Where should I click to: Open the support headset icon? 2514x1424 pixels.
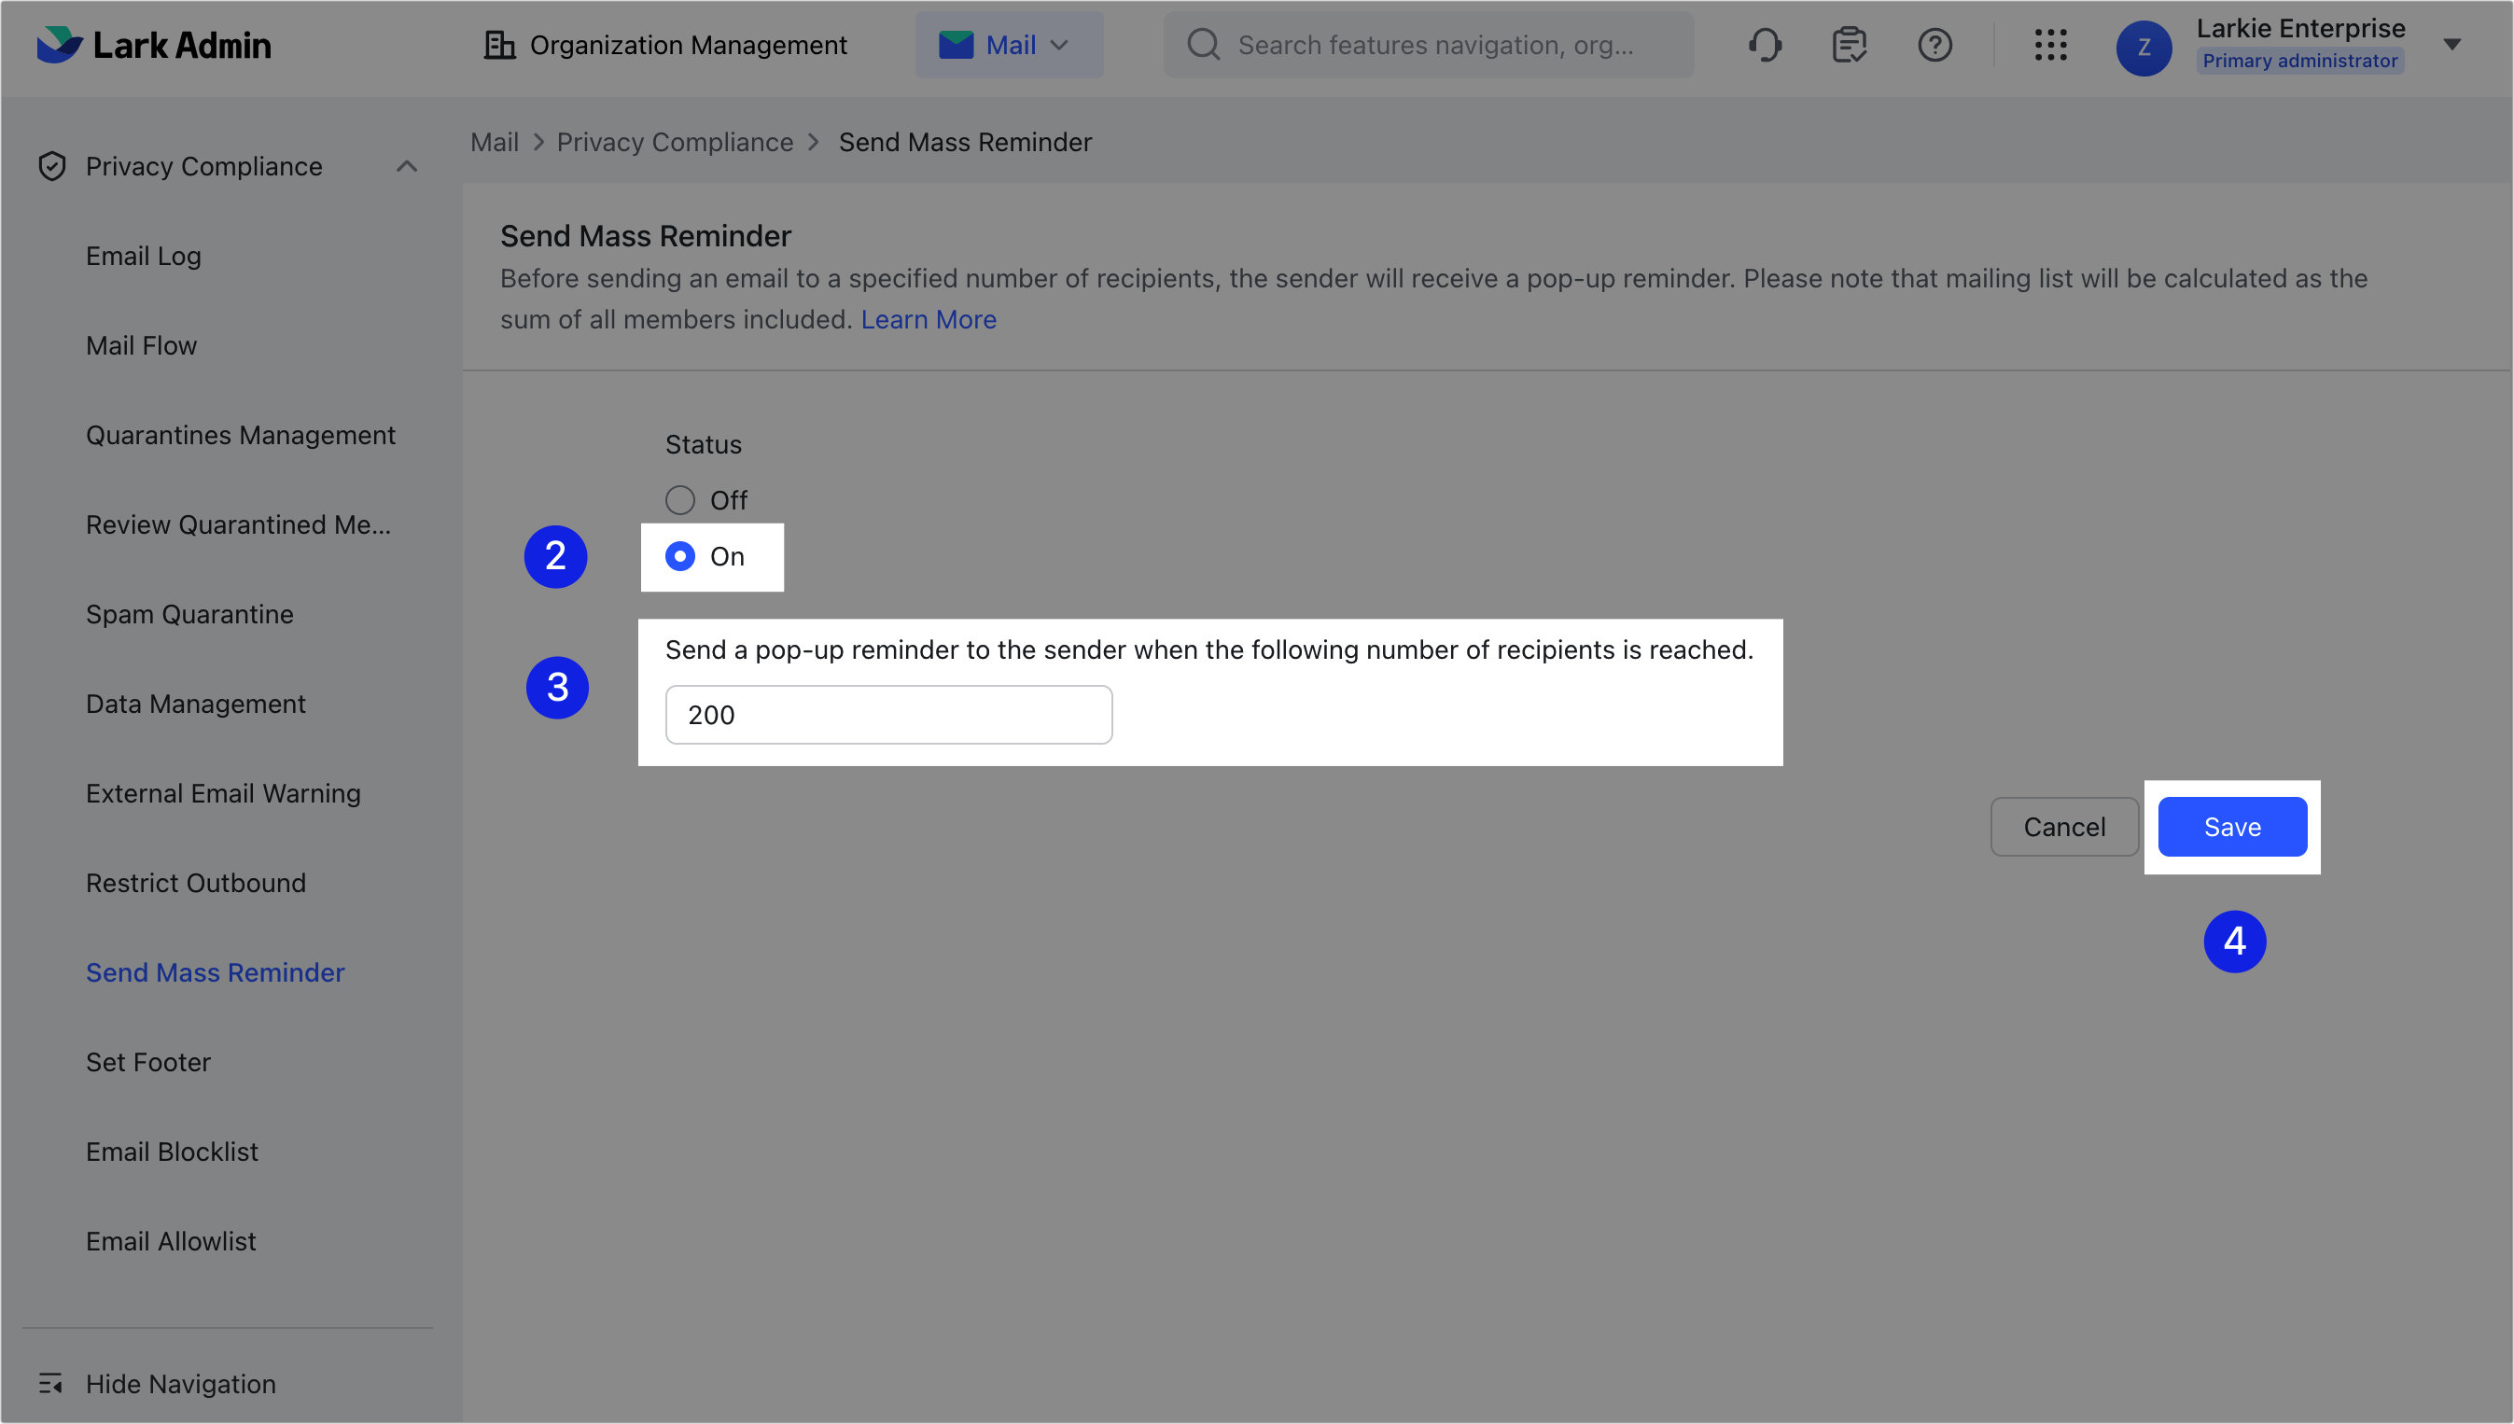(1766, 44)
